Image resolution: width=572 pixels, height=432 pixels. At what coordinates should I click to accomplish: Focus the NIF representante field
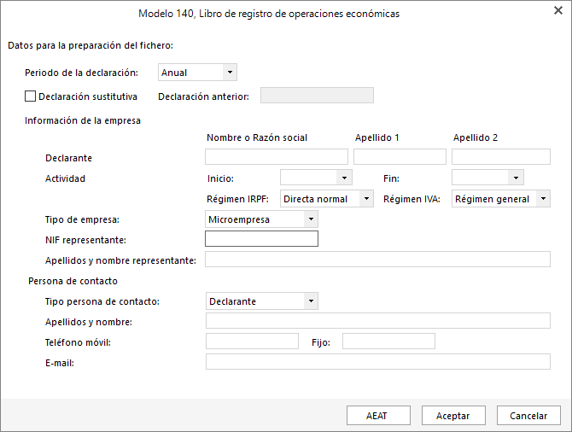pyautogui.click(x=261, y=238)
